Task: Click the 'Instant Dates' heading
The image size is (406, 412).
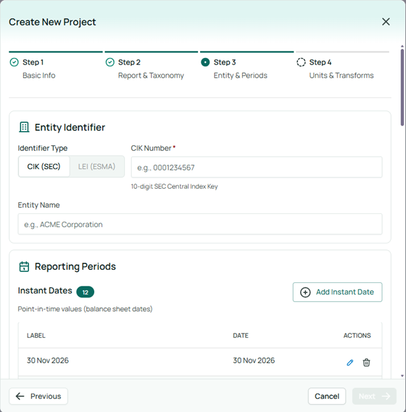Action: 45,291
